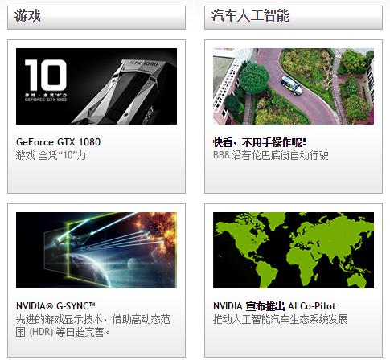Open the 游戏 section header
This screenshot has width=390, height=360.
click(x=96, y=18)
